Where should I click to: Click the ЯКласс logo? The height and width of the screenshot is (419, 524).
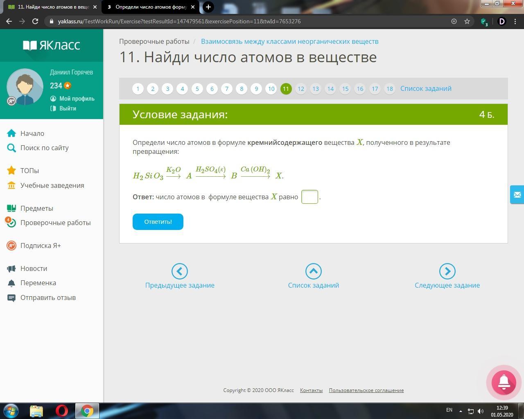52,45
